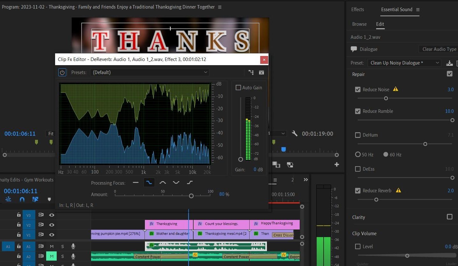The width and height of the screenshot is (458, 266).
Task: Open the Clip Fx Editor Presets dropdown
Action: tap(150, 72)
